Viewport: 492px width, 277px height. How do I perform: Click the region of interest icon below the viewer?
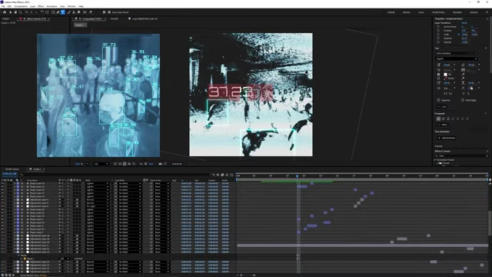[x=129, y=164]
